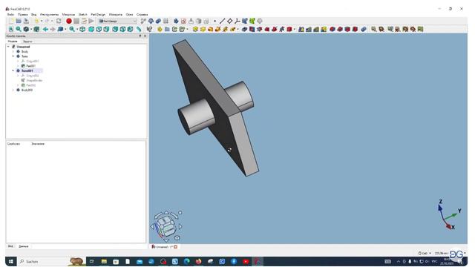
Task: Click the yellow Pad feature icon
Action: coord(195,29)
